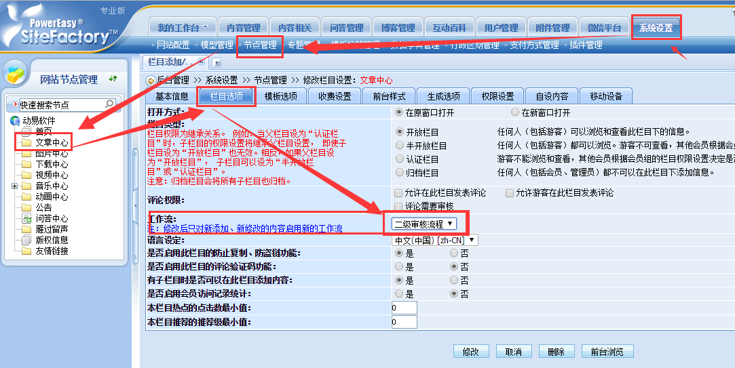
Task: Select 文章中心 in the node tree
Action: (x=52, y=142)
